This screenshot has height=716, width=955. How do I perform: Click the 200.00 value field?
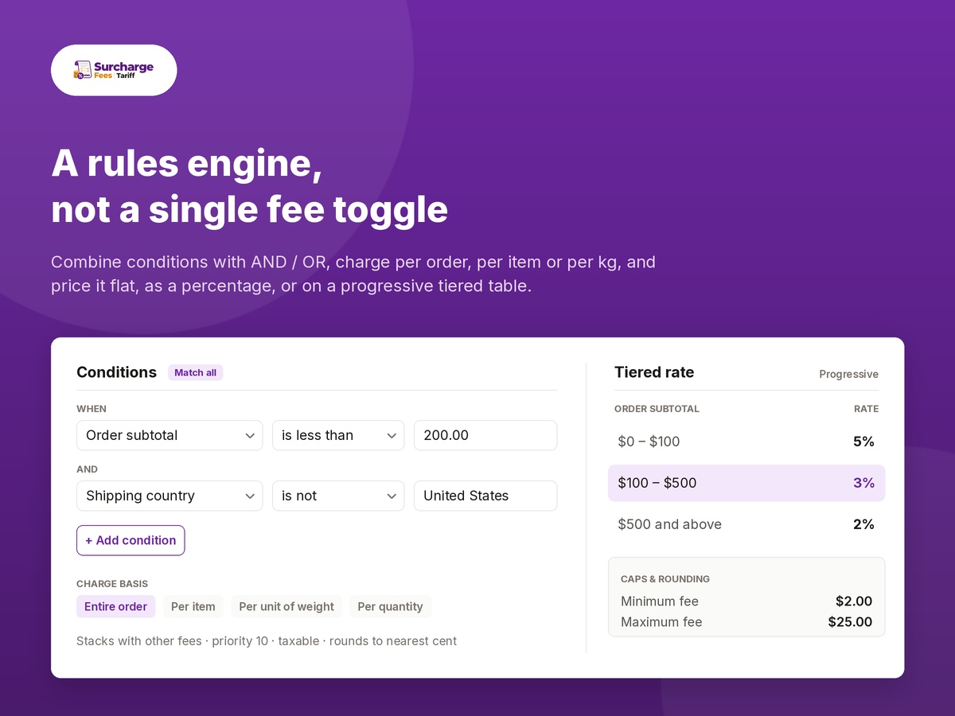(x=485, y=435)
